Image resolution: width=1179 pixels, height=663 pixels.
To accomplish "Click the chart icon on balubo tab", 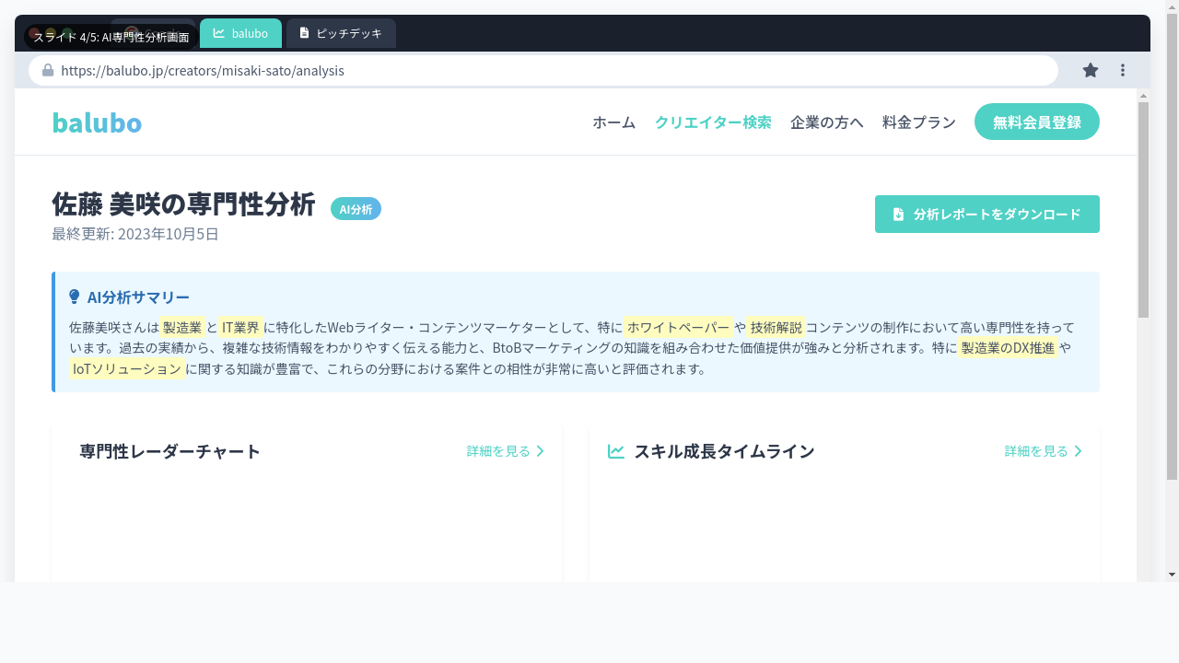I will point(219,33).
